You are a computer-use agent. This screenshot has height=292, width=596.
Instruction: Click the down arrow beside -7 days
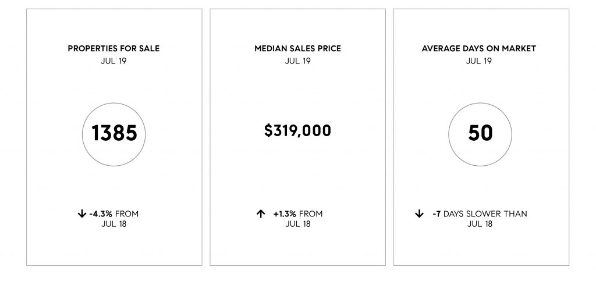[419, 214]
